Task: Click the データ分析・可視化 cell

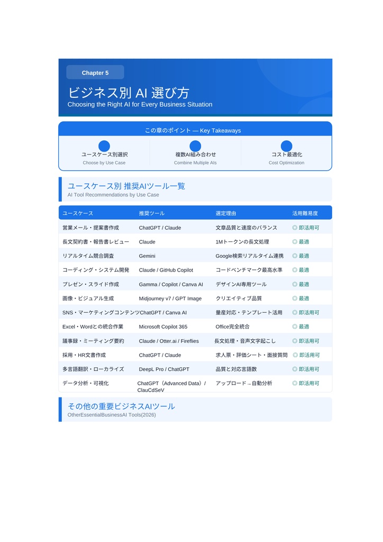Action: (86, 383)
